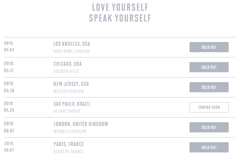Open Sao Paulo, Brazil tour entry
238x156 pixels.
(72, 104)
